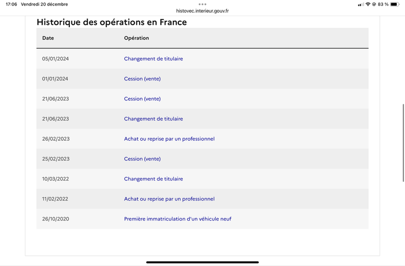The height and width of the screenshot is (266, 405).
Task: Tap the three-dot multitasking icon at top
Action: tap(202, 4)
